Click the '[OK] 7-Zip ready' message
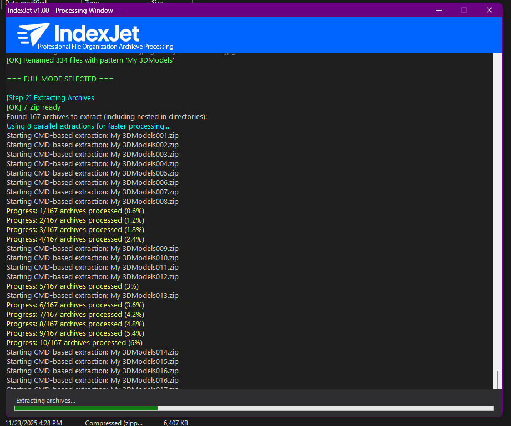511x426 pixels. click(34, 107)
